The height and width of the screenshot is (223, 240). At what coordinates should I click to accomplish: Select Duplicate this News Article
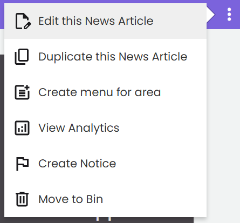click(105, 57)
